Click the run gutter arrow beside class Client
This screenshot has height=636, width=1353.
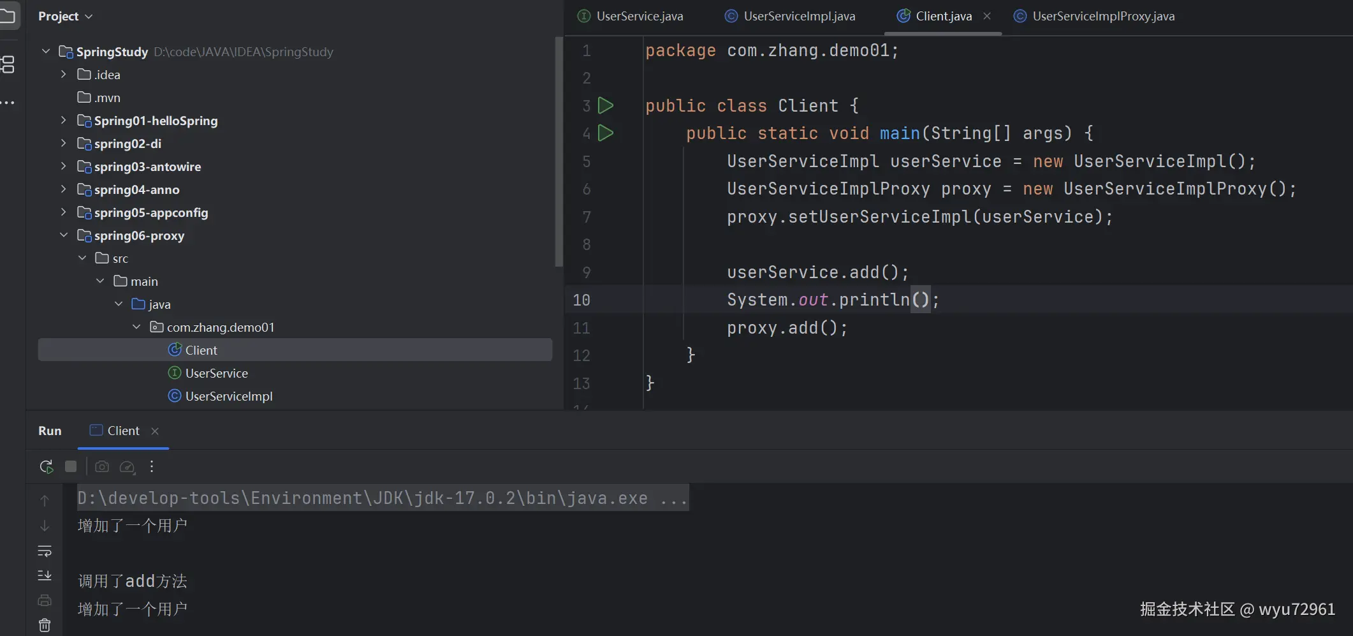tap(606, 105)
